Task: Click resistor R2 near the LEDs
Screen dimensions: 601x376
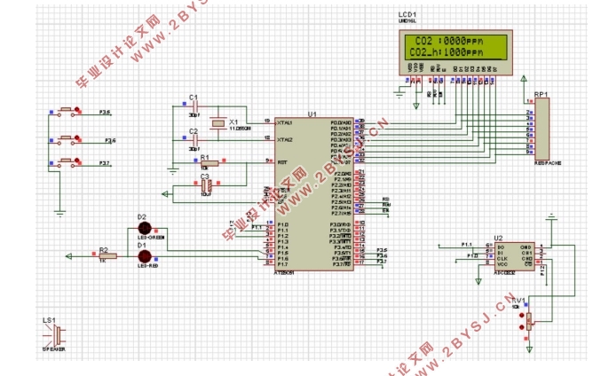Action: (x=107, y=257)
